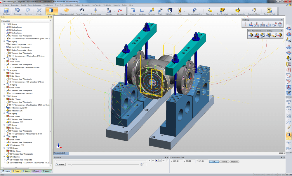Increase the simulation speed stepper value

coord(142,164)
